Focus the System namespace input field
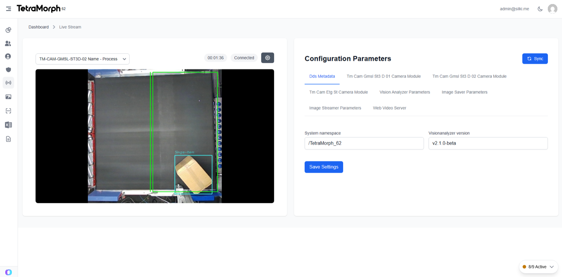Image resolution: width=562 pixels, height=277 pixels. (364, 143)
